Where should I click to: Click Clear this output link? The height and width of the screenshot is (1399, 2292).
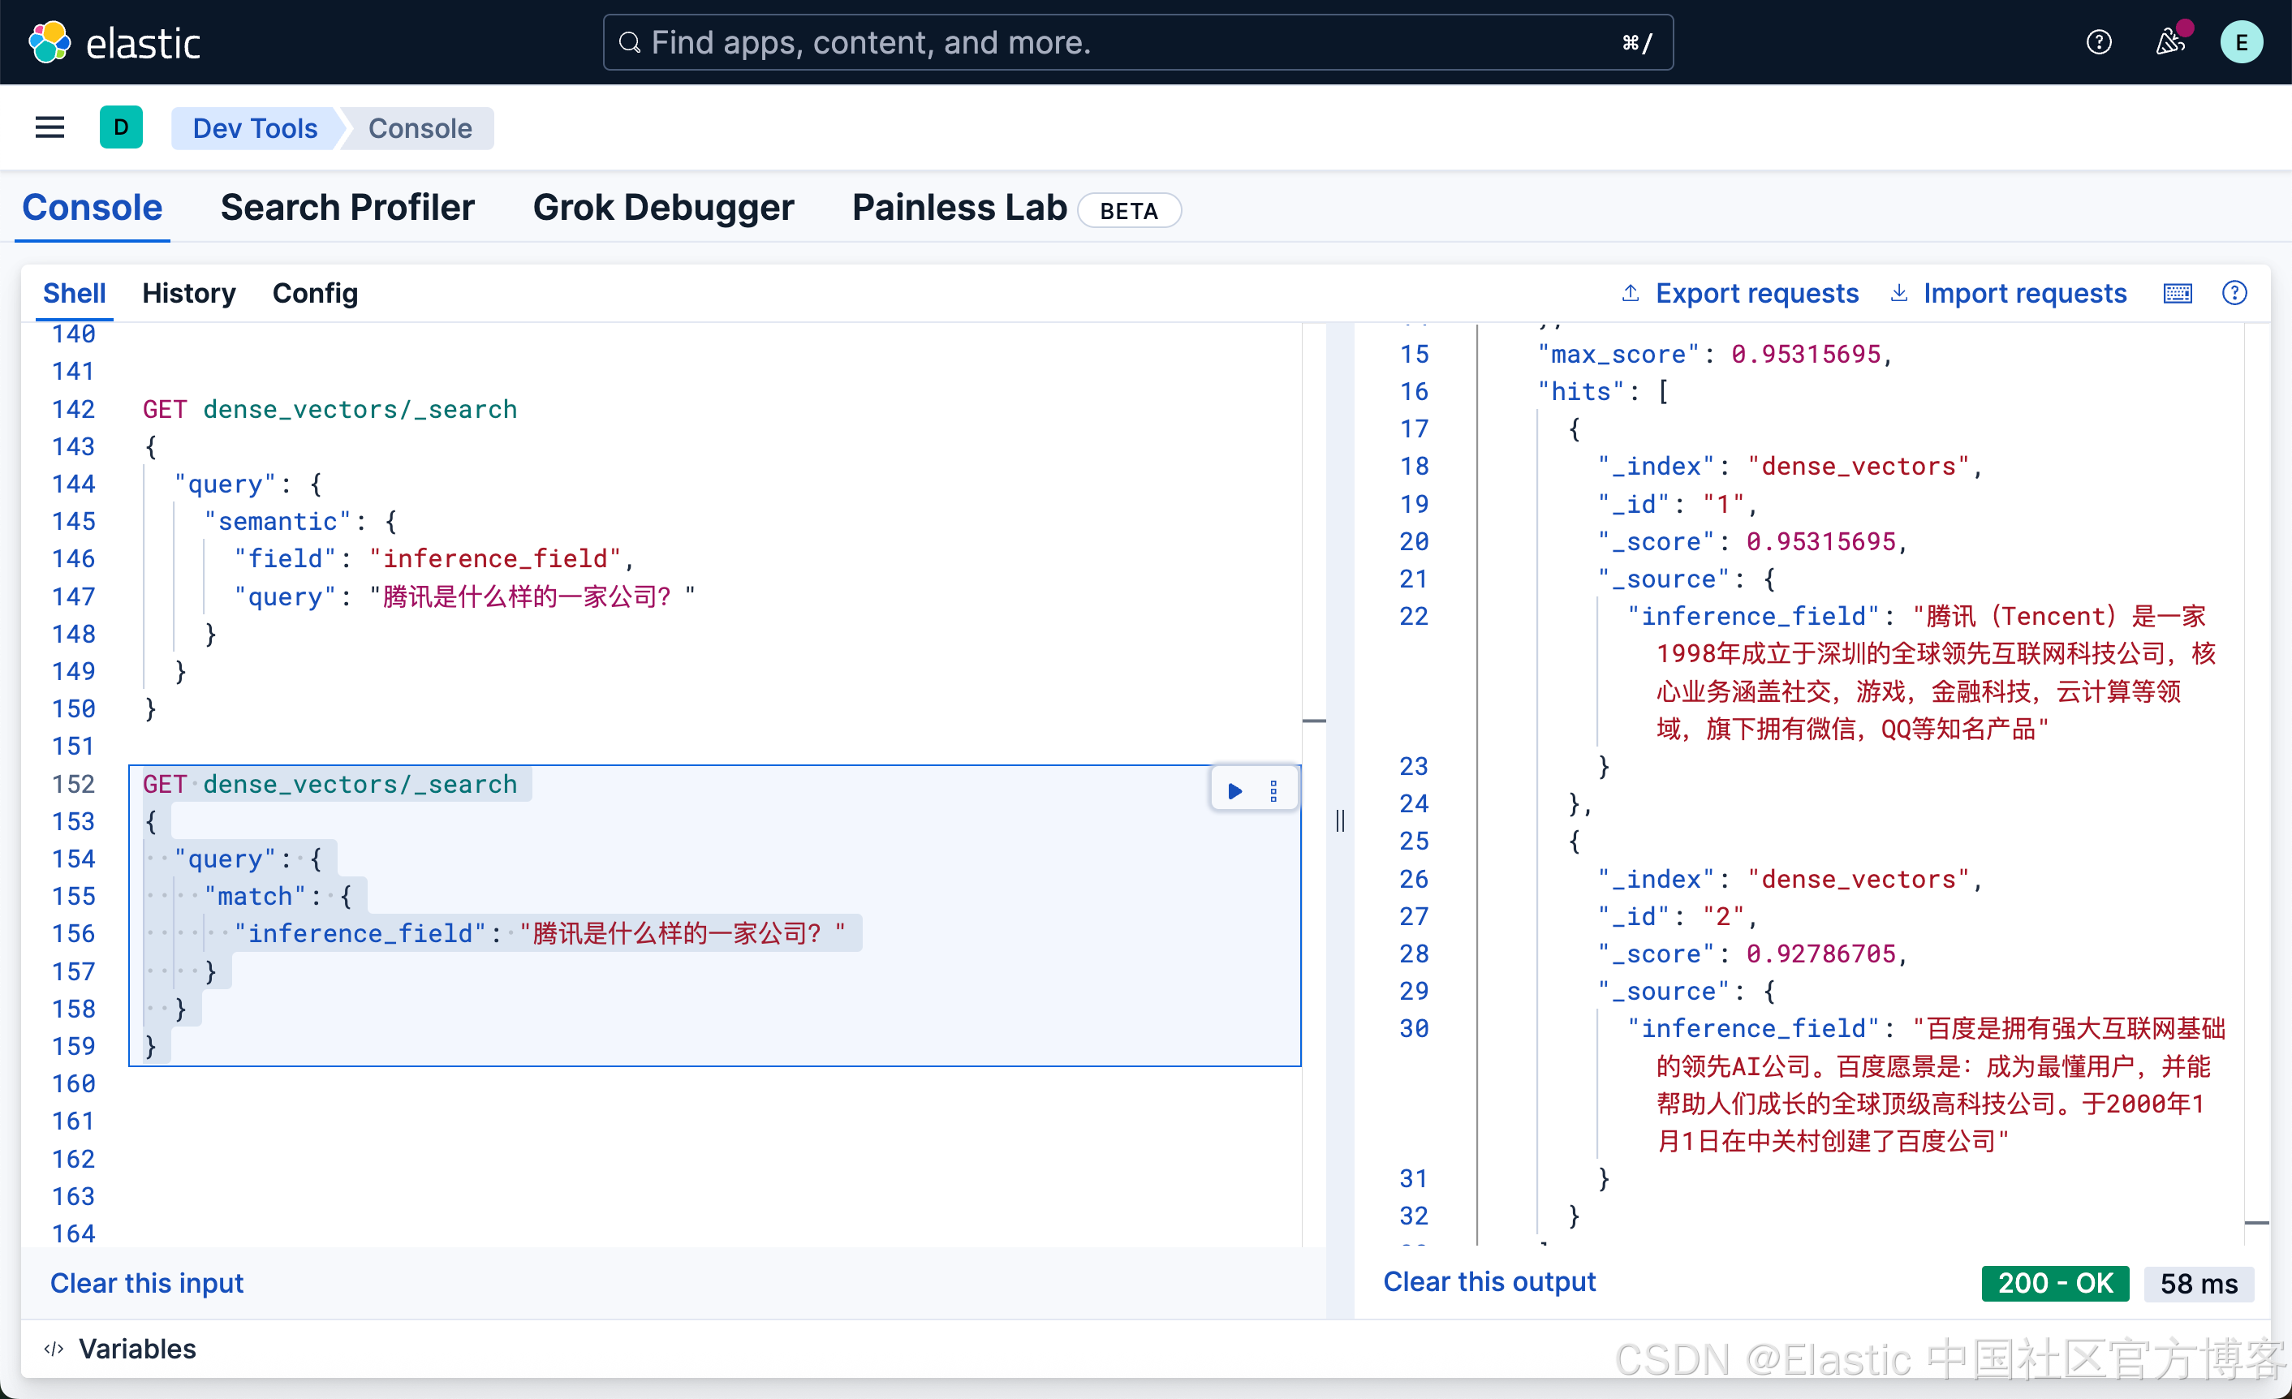(1489, 1282)
